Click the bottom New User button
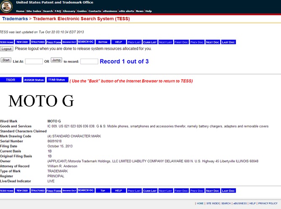Image resolution: width=281 pixels, height=209 pixels. click(22, 190)
